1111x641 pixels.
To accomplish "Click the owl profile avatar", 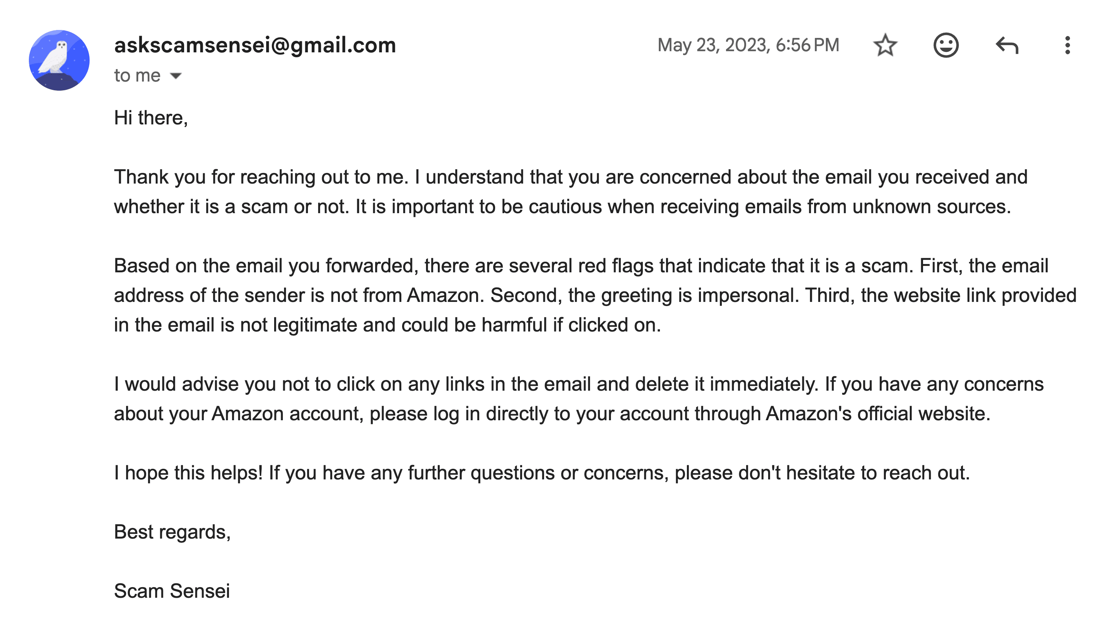I will [59, 60].
